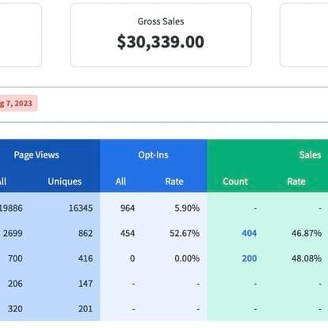Sort by the Page Views Uniques column
Viewport: 328px width, 328px height.
(x=65, y=181)
